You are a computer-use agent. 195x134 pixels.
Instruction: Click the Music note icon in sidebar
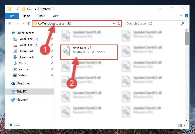click(x=15, y=63)
